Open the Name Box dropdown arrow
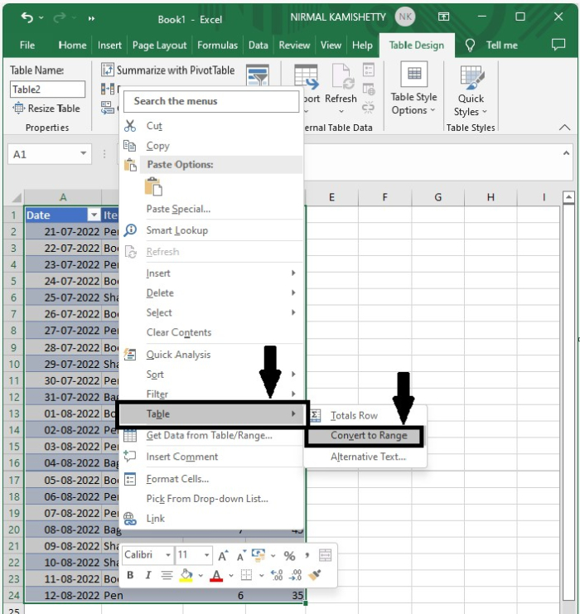Screen dimensions: 580x614 click(84, 153)
